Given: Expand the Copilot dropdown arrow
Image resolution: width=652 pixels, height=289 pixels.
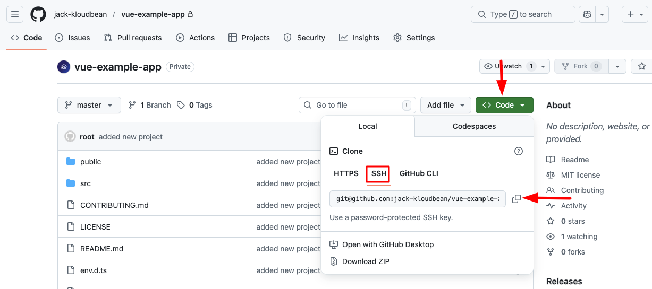Looking at the screenshot, I should [602, 14].
